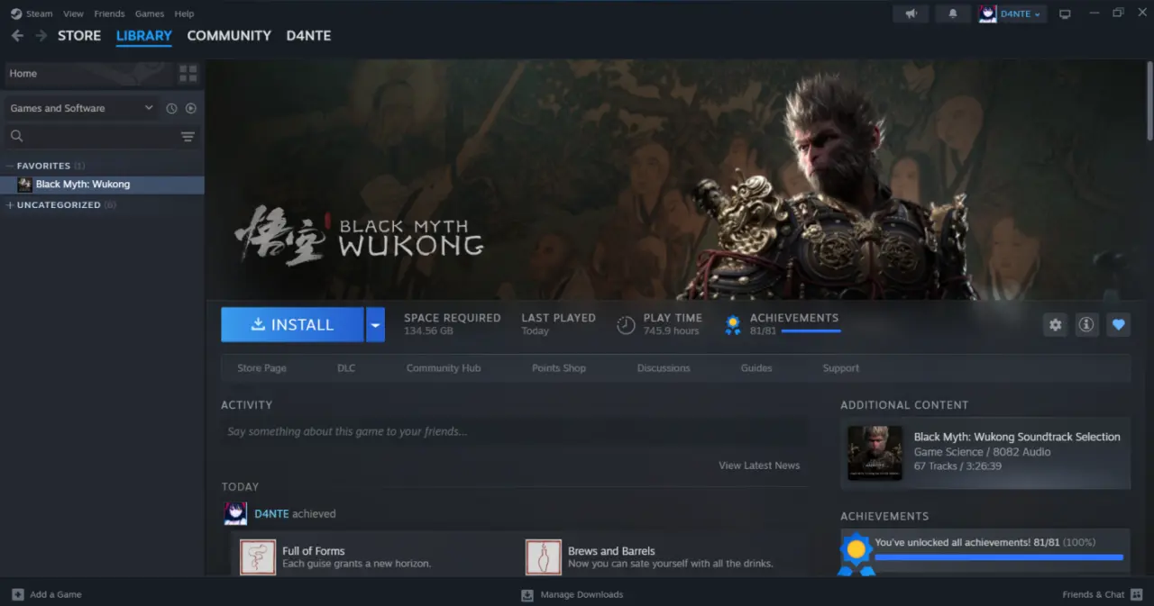The height and width of the screenshot is (606, 1154).
Task: Select Black Myth: Wukong in the library list
Action: coord(102,185)
